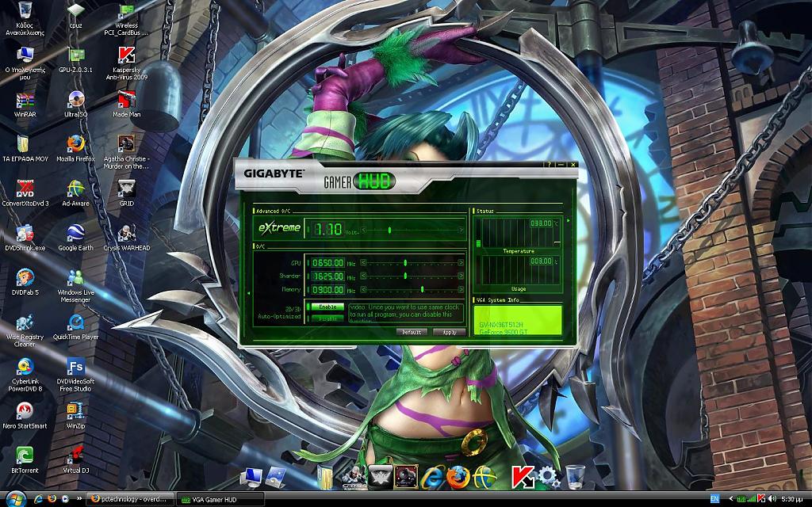The width and height of the screenshot is (812, 507).
Task: Open the cpuz desktop icon
Action: (x=75, y=16)
